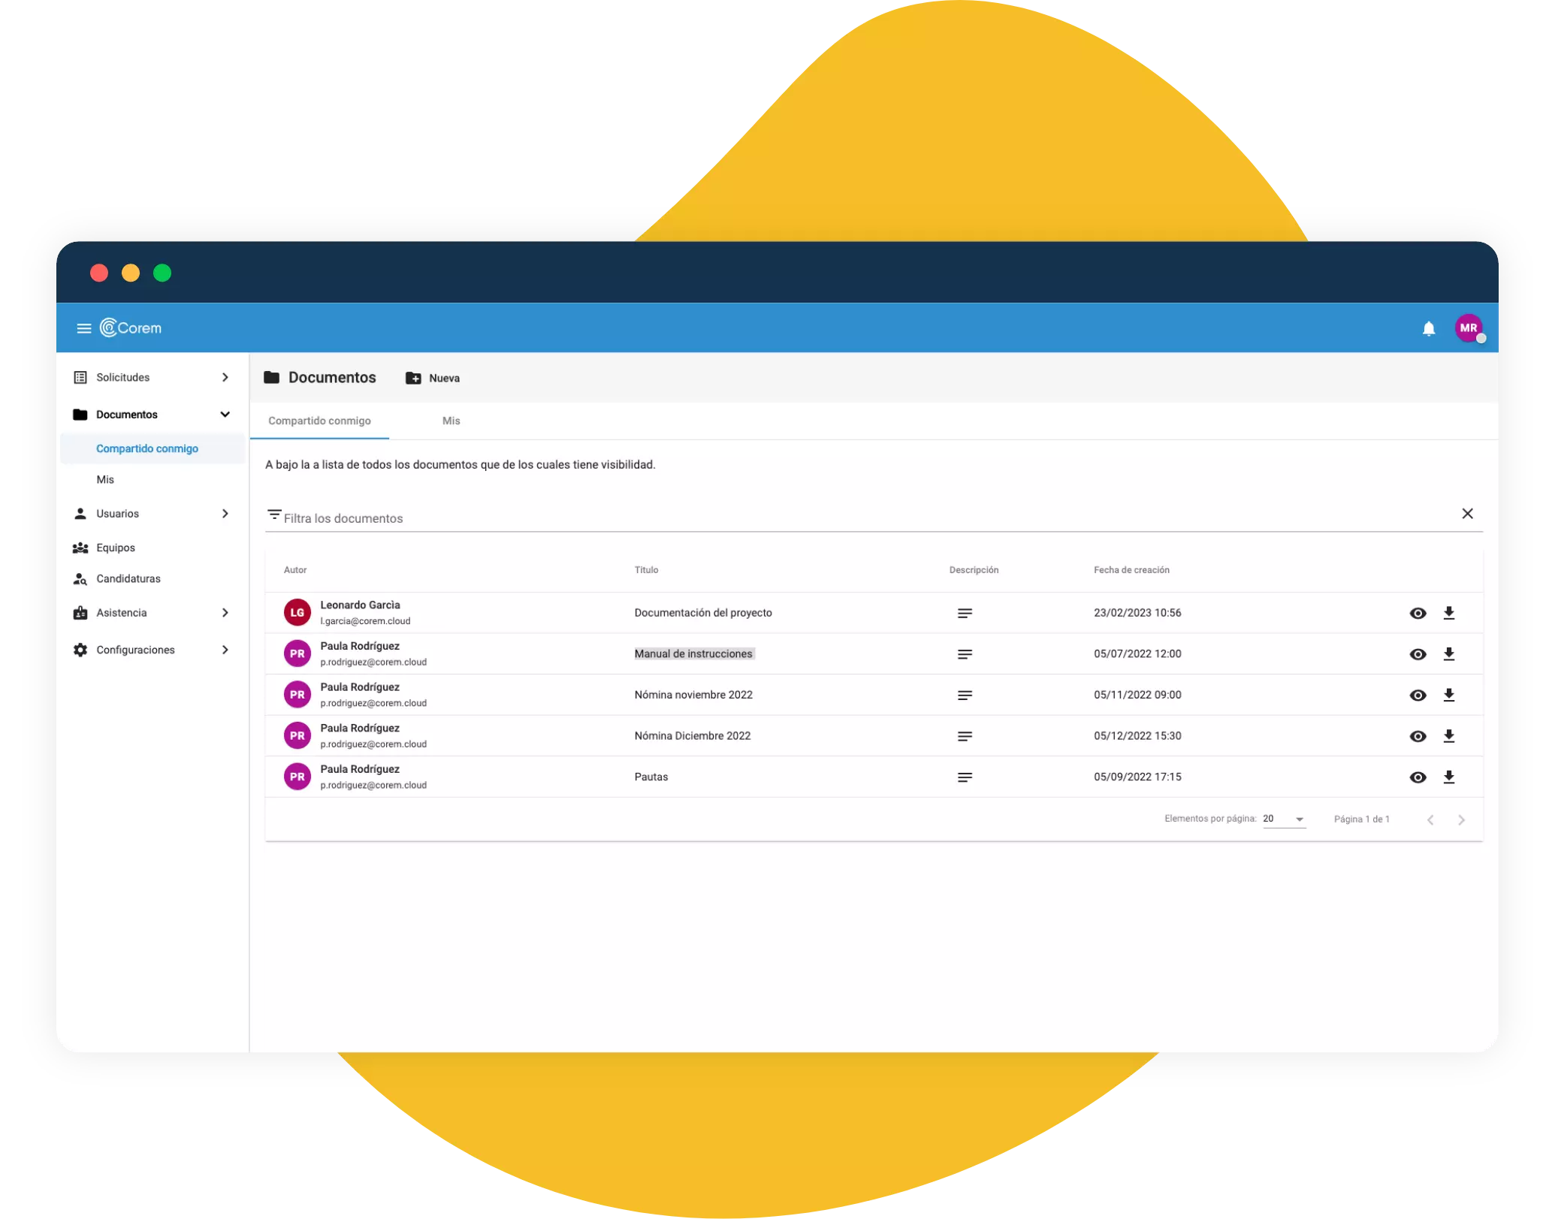The image size is (1555, 1219).
Task: Select 'Compartido conmigo' tab
Action: (318, 420)
